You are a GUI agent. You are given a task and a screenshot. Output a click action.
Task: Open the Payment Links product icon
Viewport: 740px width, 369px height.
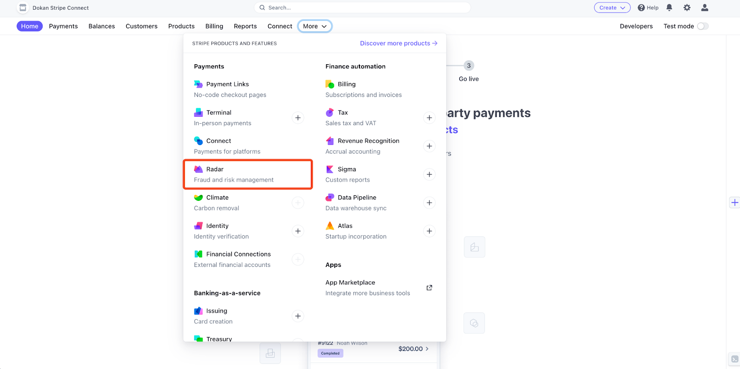click(x=198, y=84)
